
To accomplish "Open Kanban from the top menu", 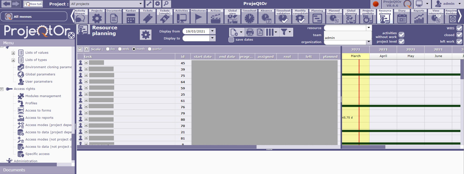I will point(131,17).
